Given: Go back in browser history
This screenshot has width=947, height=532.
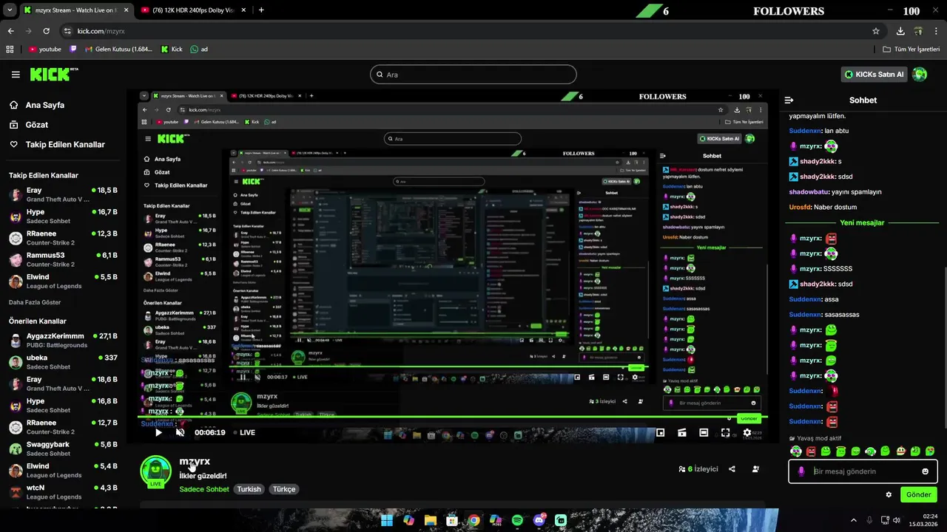Looking at the screenshot, I should pos(10,31).
